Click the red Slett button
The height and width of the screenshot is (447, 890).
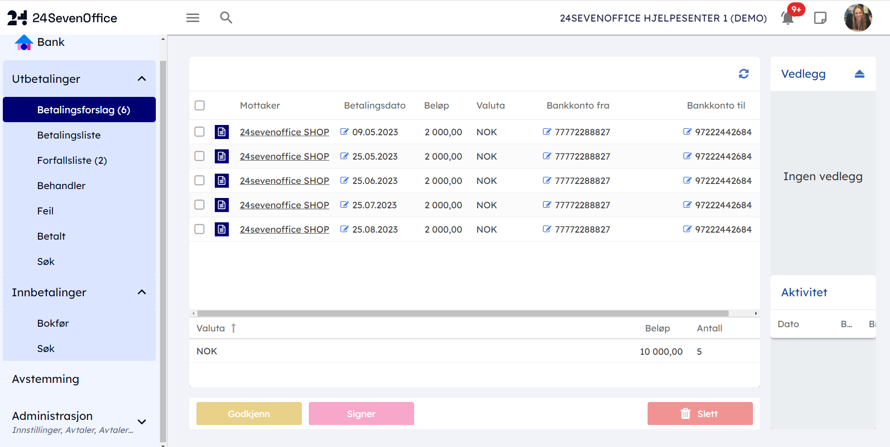(x=700, y=414)
